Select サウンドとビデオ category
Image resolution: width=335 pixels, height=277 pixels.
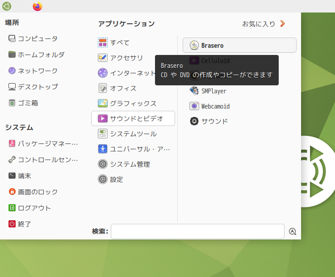coord(133,118)
